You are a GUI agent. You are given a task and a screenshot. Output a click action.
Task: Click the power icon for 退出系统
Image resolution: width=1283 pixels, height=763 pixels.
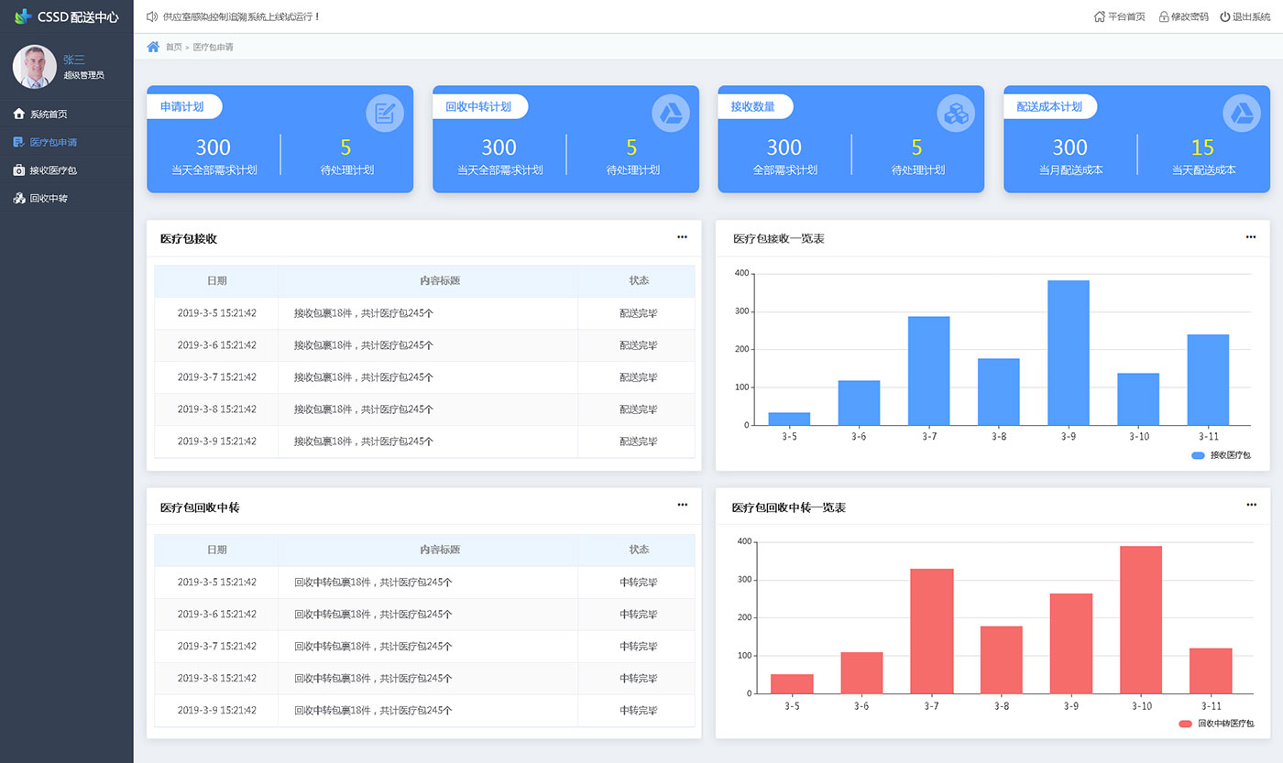click(x=1224, y=16)
